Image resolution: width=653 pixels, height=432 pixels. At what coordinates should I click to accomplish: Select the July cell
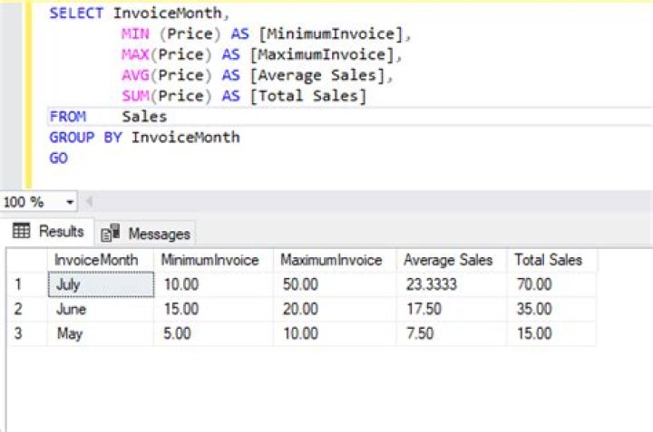coord(101,284)
